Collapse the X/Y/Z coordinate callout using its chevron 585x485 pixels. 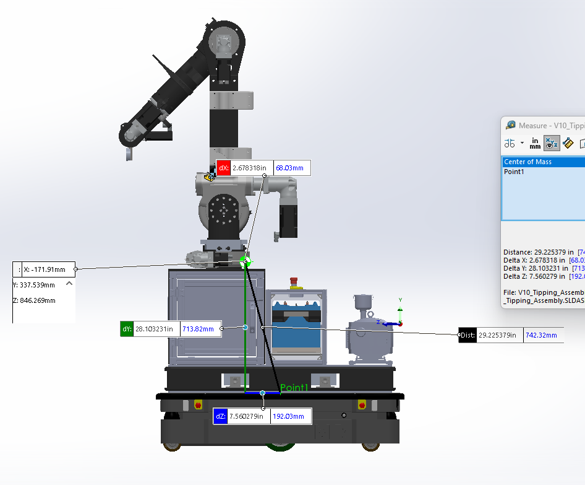click(68, 283)
